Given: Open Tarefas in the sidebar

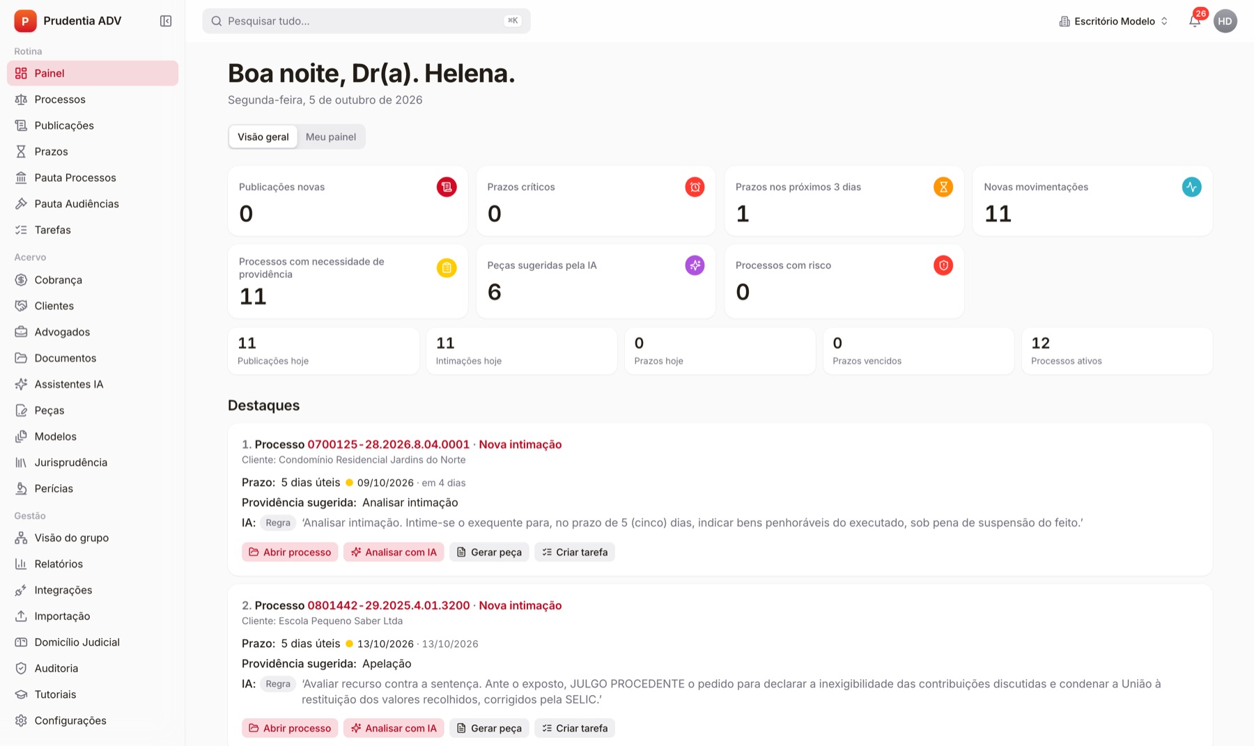Looking at the screenshot, I should (x=93, y=230).
